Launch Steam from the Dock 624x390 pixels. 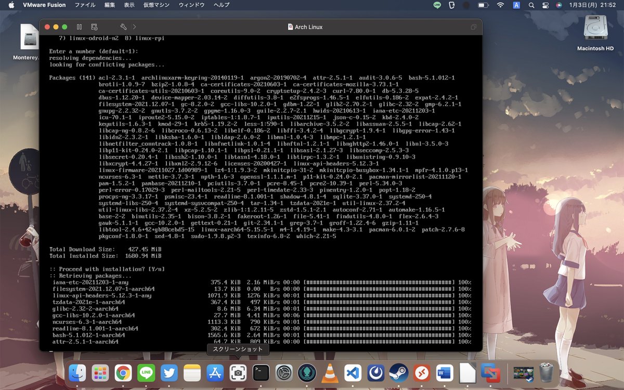(398, 372)
